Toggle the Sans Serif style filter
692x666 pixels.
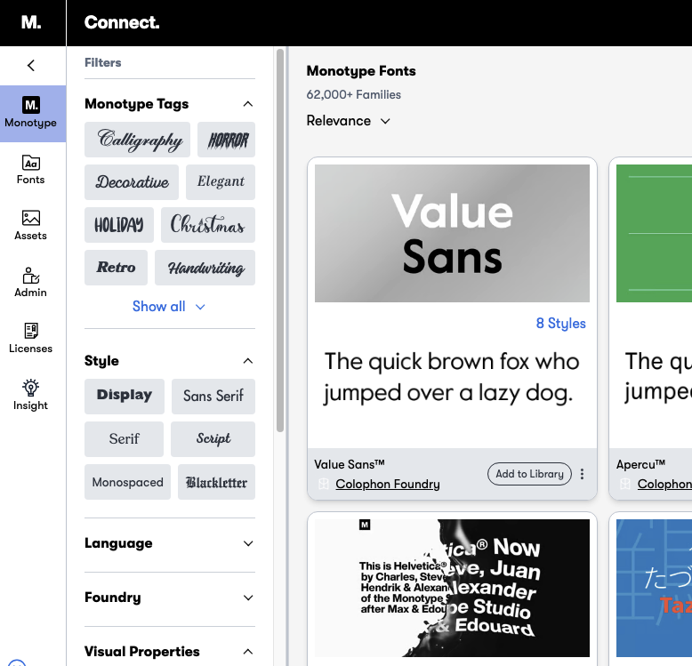pos(213,396)
